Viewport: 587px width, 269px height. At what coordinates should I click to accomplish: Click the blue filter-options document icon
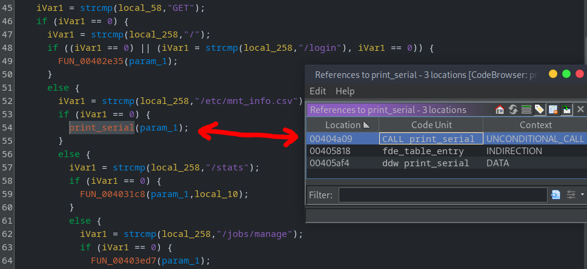556,195
